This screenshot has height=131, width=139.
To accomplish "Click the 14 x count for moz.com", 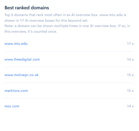I will tap(130, 106).
